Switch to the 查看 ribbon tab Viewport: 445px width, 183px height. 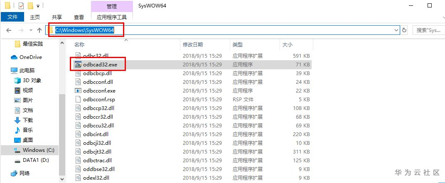click(x=79, y=17)
